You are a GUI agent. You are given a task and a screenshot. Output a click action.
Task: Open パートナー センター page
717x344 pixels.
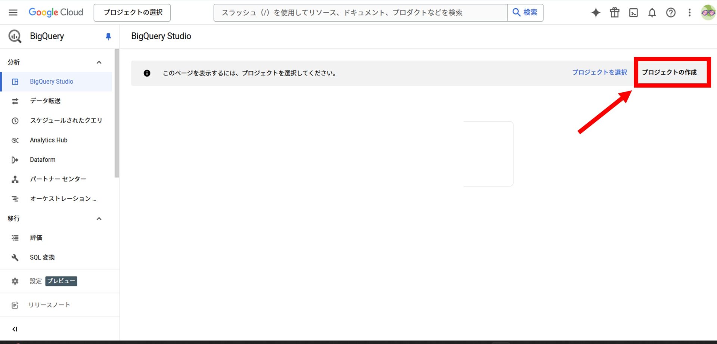coord(56,179)
